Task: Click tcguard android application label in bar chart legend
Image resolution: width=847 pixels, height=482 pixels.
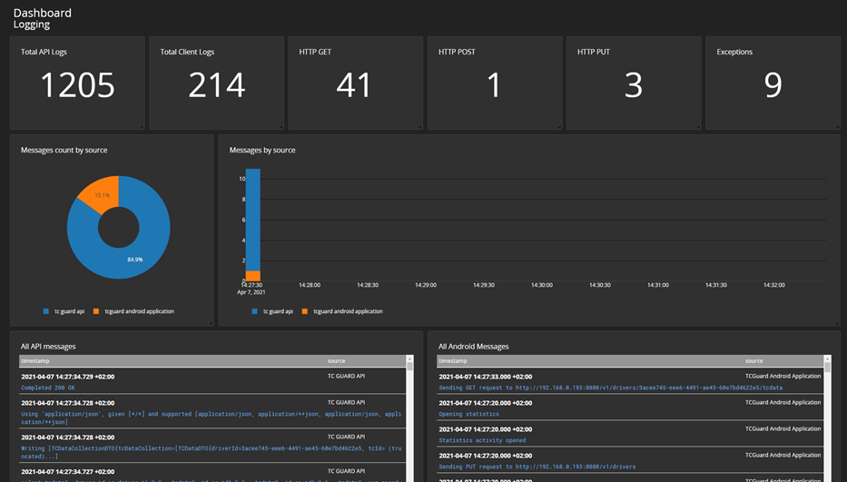Action: pyautogui.click(x=348, y=311)
